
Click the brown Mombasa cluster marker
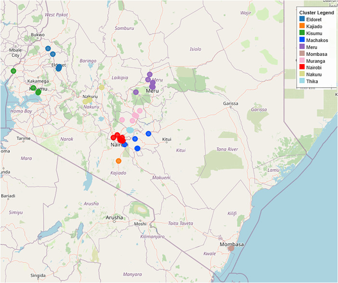pos(231,248)
